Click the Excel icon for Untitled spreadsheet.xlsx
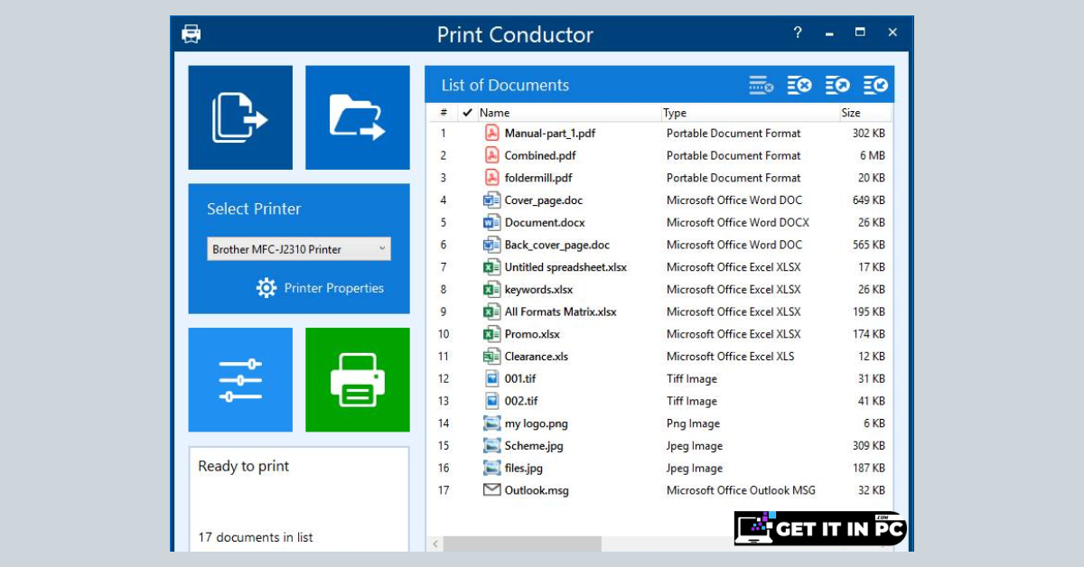The height and width of the screenshot is (567, 1084). click(x=491, y=267)
